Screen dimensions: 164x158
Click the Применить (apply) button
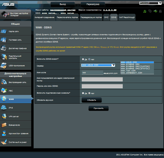pos(98,108)
